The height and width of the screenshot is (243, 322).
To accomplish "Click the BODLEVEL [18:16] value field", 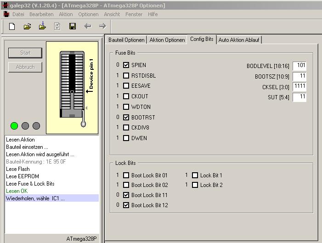I will tap(299, 66).
